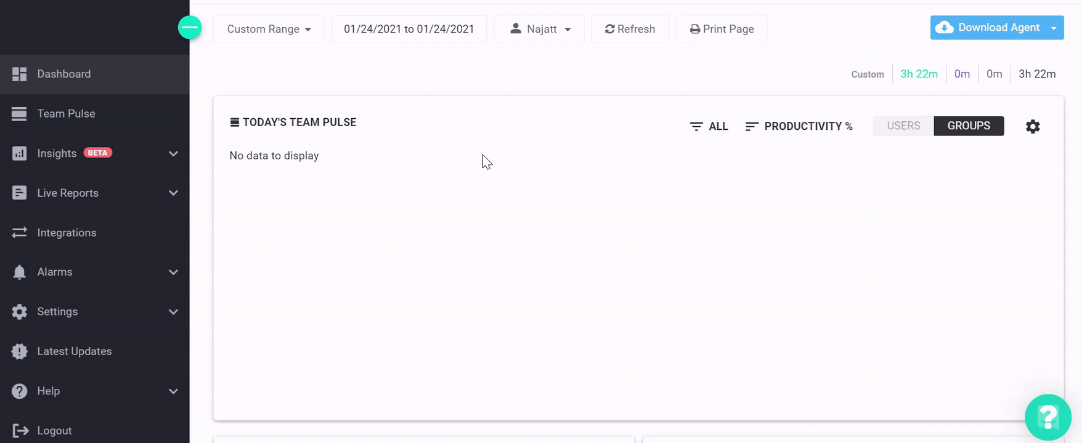Click the Alarms bell icon
Screen dimensions: 1082x443
click(20, 272)
